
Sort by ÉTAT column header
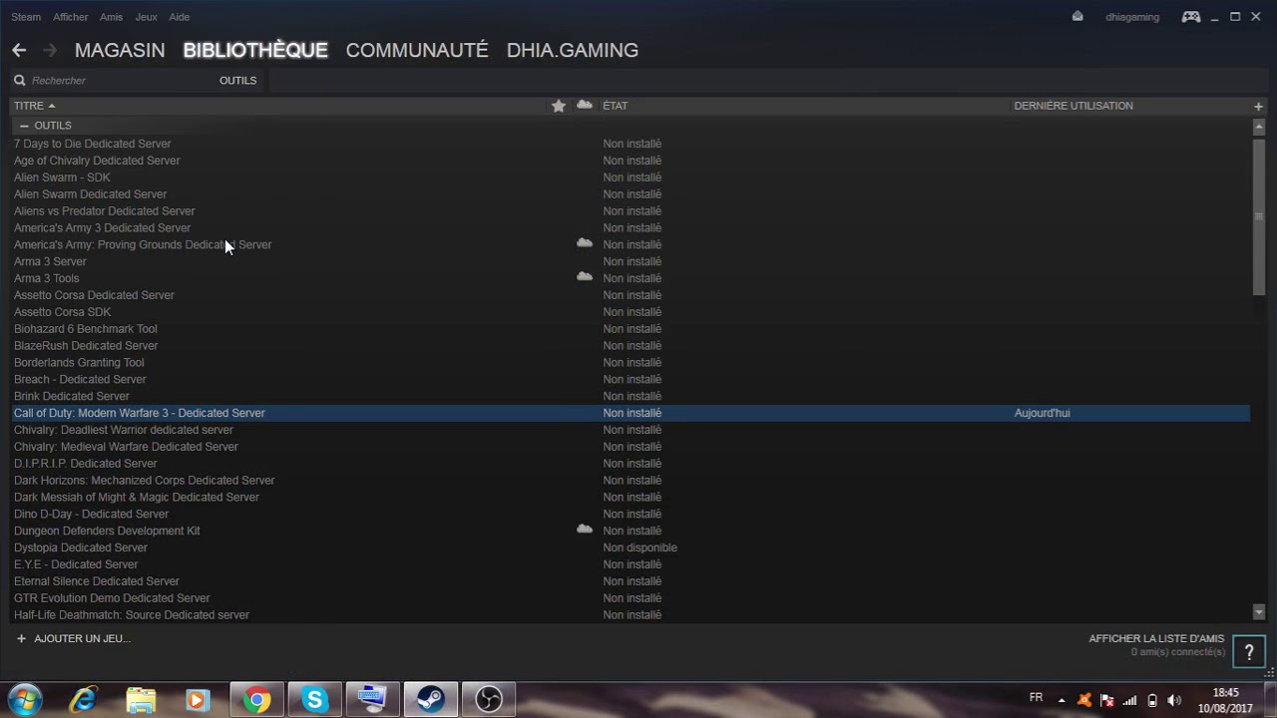coord(615,106)
